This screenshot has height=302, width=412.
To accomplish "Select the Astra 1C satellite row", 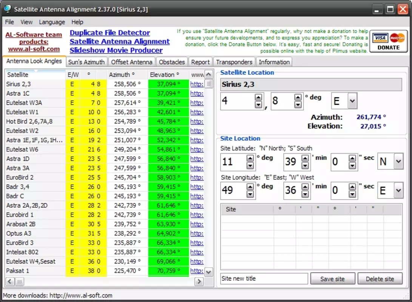I will click(105, 94).
